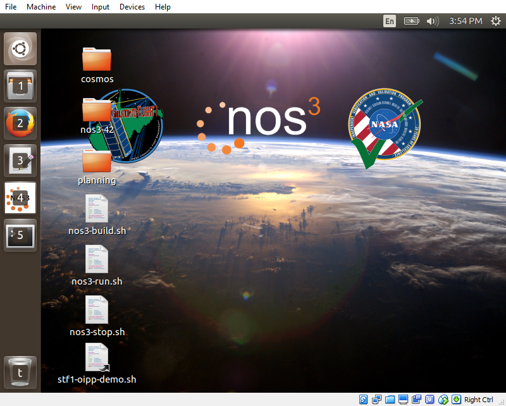Click the VirtualBox mouse integration status icon
The width and height of the screenshot is (506, 406).
pos(443,400)
